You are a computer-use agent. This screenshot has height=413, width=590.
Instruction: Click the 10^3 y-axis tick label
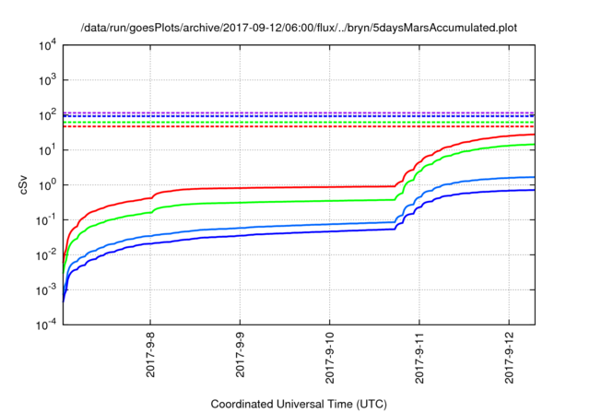(47, 79)
